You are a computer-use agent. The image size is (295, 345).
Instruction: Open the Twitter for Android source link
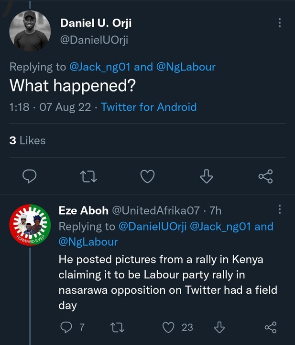click(149, 107)
